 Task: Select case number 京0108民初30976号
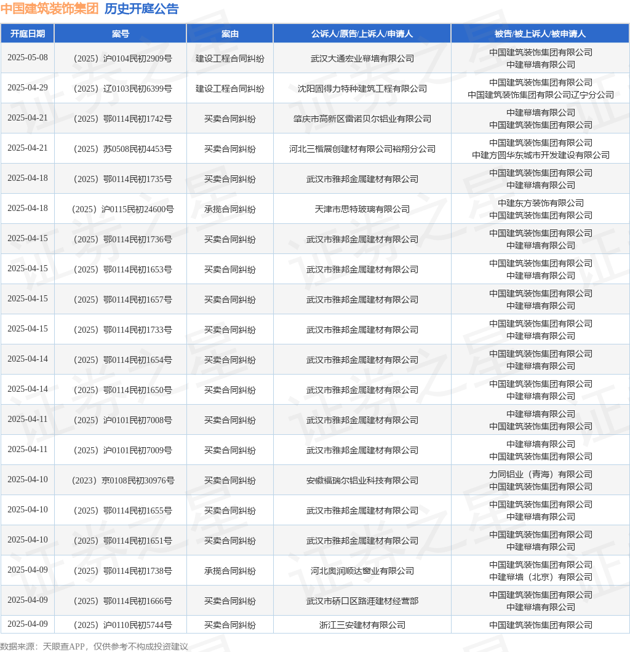(x=138, y=480)
